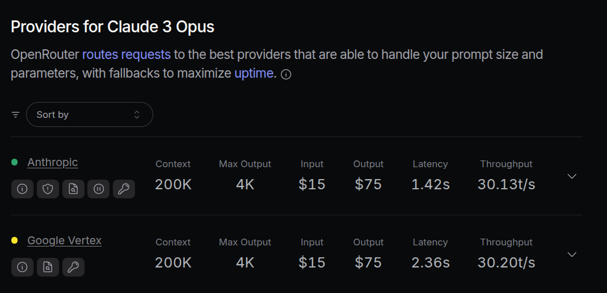Click Anthropic's document search icon
The width and height of the screenshot is (607, 293).
[73, 189]
